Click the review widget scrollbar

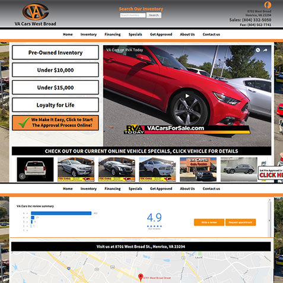pyautogui.click(x=269, y=218)
